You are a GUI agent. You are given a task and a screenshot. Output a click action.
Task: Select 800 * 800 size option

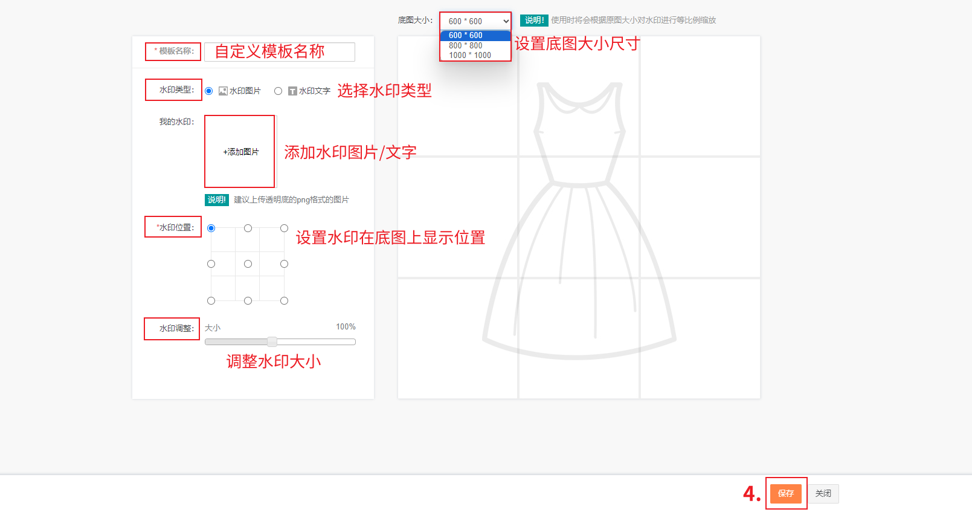[475, 45]
